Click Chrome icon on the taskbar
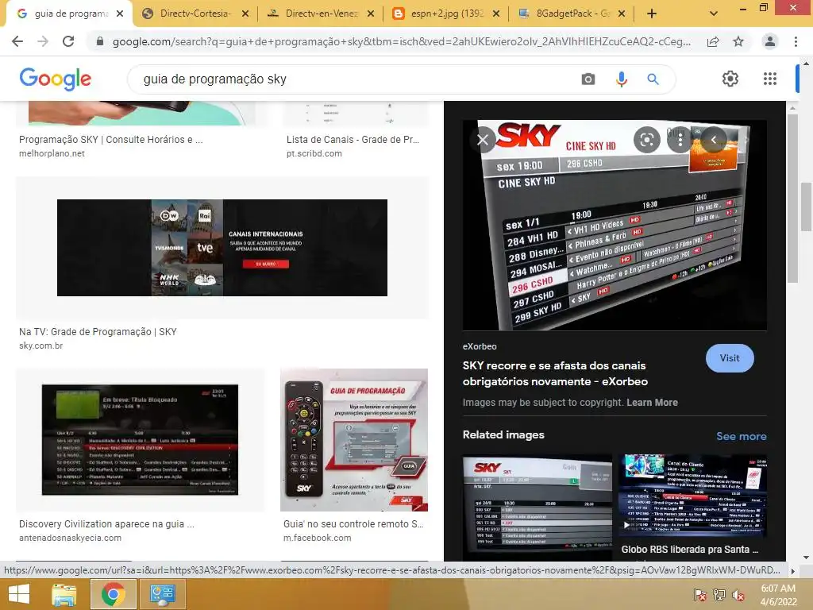 point(113,594)
